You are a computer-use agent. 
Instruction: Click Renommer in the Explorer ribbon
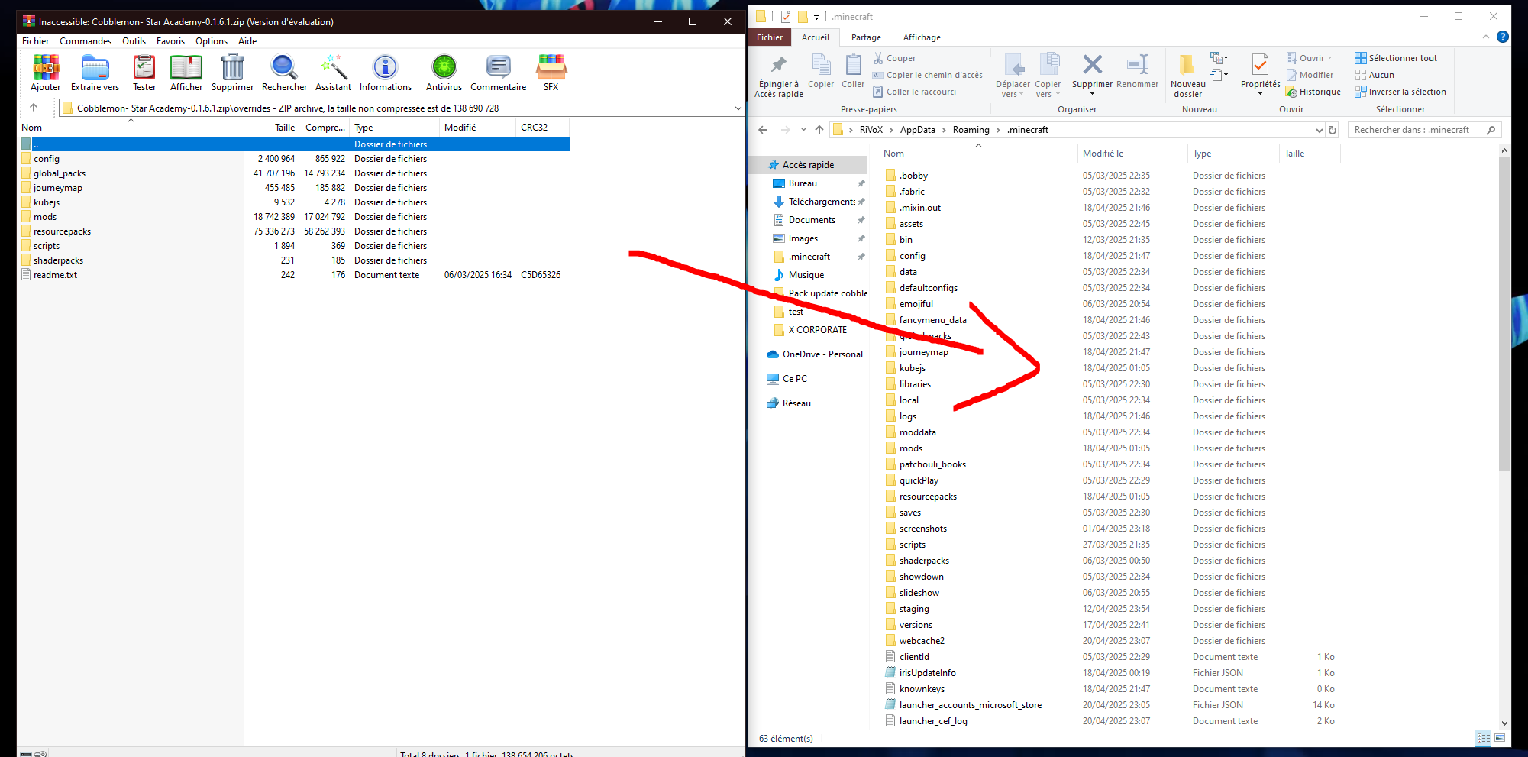pos(1137,71)
